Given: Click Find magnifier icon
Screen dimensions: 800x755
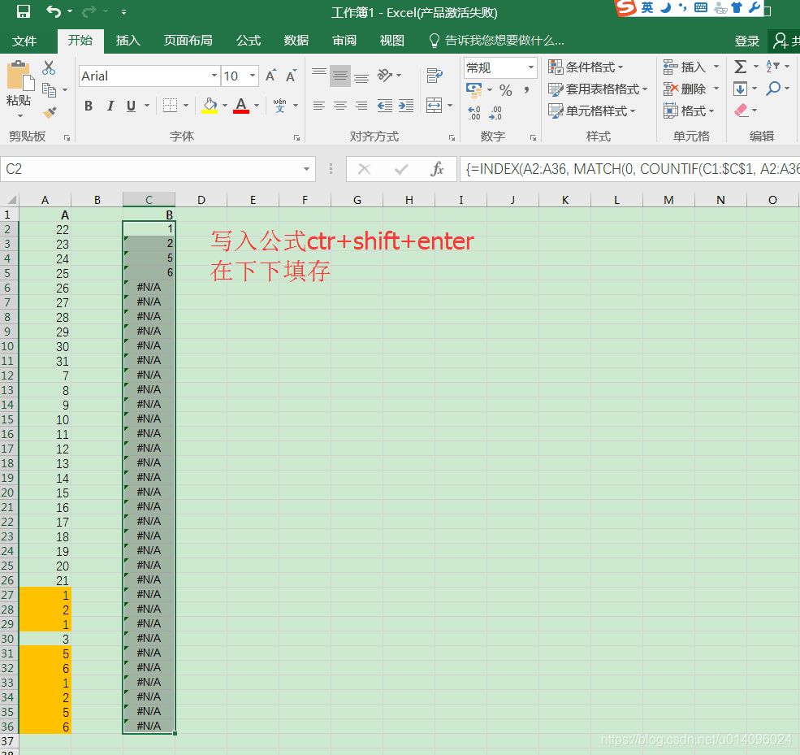Looking at the screenshot, I should point(773,89).
